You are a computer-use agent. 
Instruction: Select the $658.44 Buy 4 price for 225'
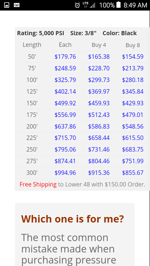[x=99, y=138]
